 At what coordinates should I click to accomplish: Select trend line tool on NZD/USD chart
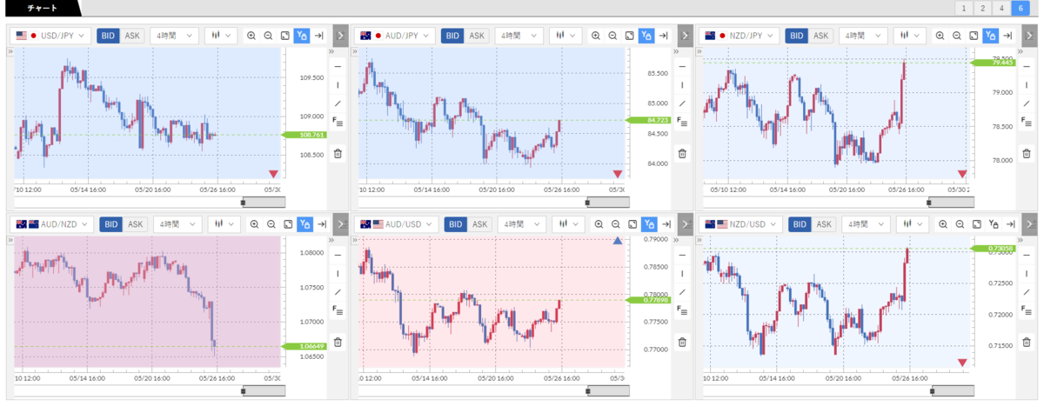pyautogui.click(x=1026, y=292)
